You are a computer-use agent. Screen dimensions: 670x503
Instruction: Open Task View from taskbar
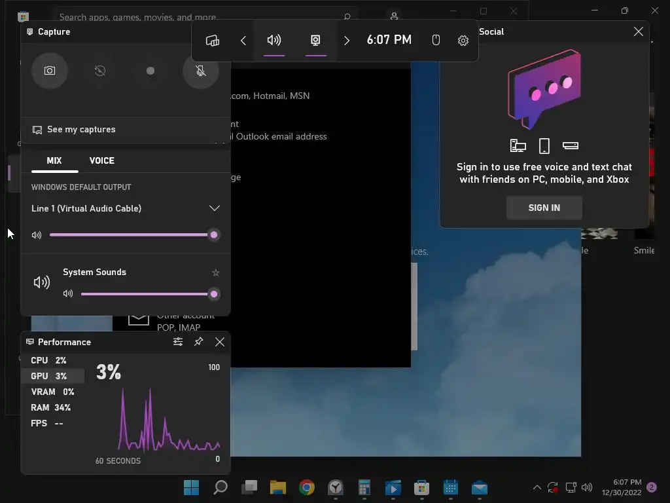click(x=249, y=487)
